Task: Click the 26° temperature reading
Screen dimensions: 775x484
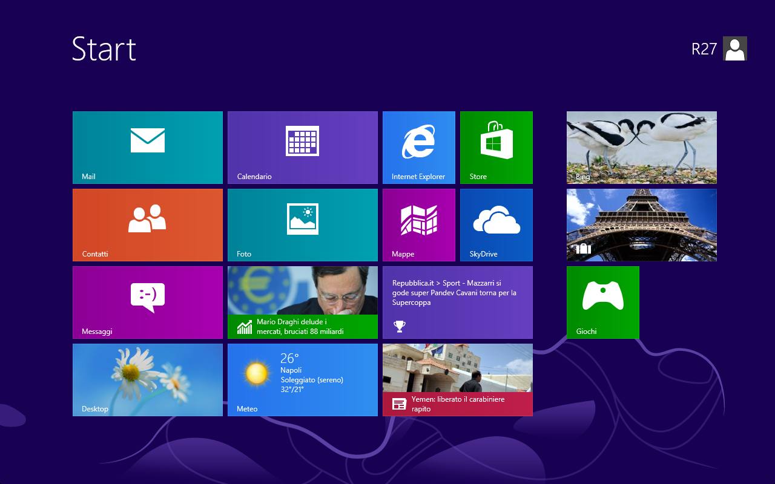Action: (290, 358)
